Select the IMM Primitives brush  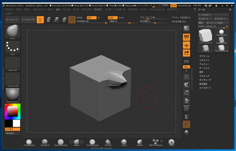pos(156,143)
